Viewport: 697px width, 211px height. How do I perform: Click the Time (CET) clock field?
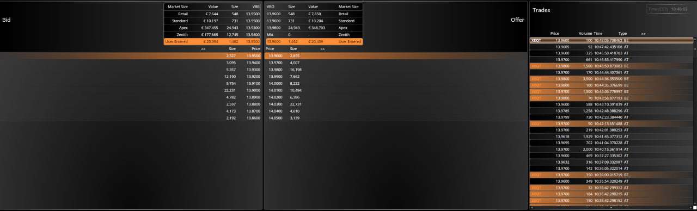[x=669, y=9]
